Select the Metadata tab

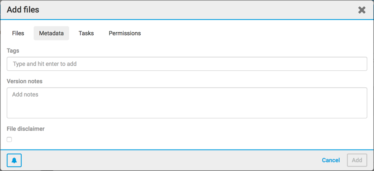51,33
